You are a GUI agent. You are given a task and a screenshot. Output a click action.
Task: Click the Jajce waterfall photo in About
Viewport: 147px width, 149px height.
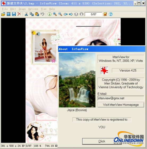point(77,80)
